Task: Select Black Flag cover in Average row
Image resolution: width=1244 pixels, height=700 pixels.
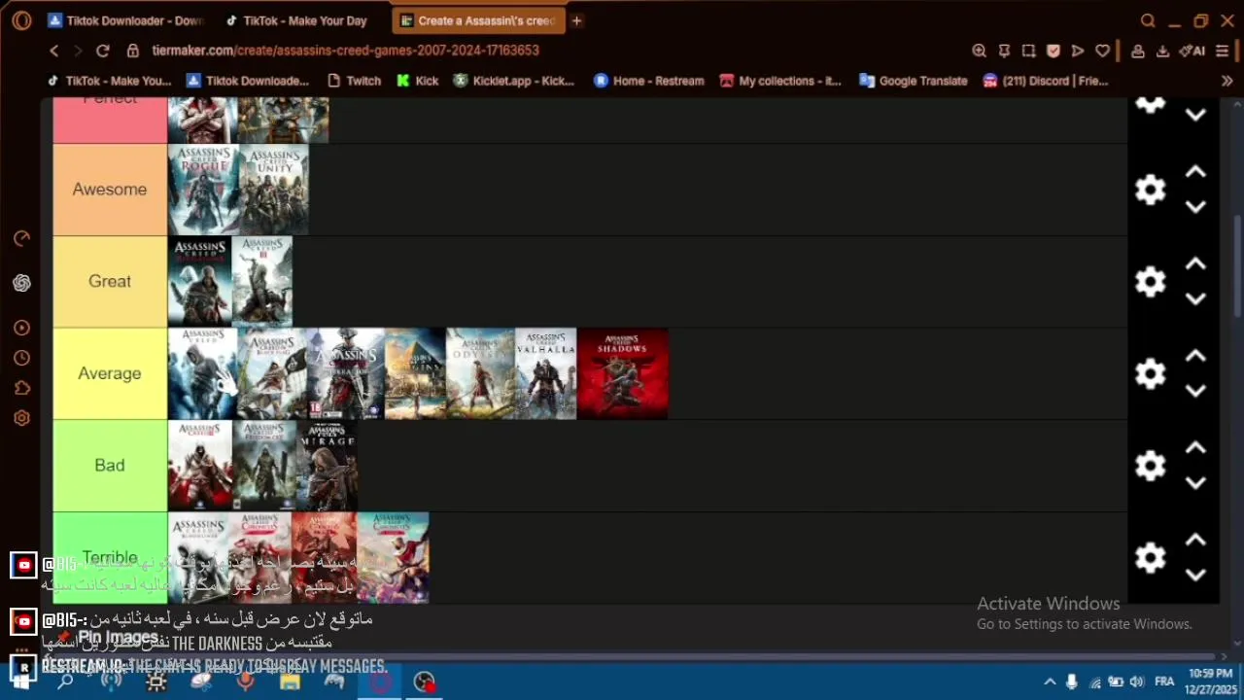Action: tap(271, 373)
